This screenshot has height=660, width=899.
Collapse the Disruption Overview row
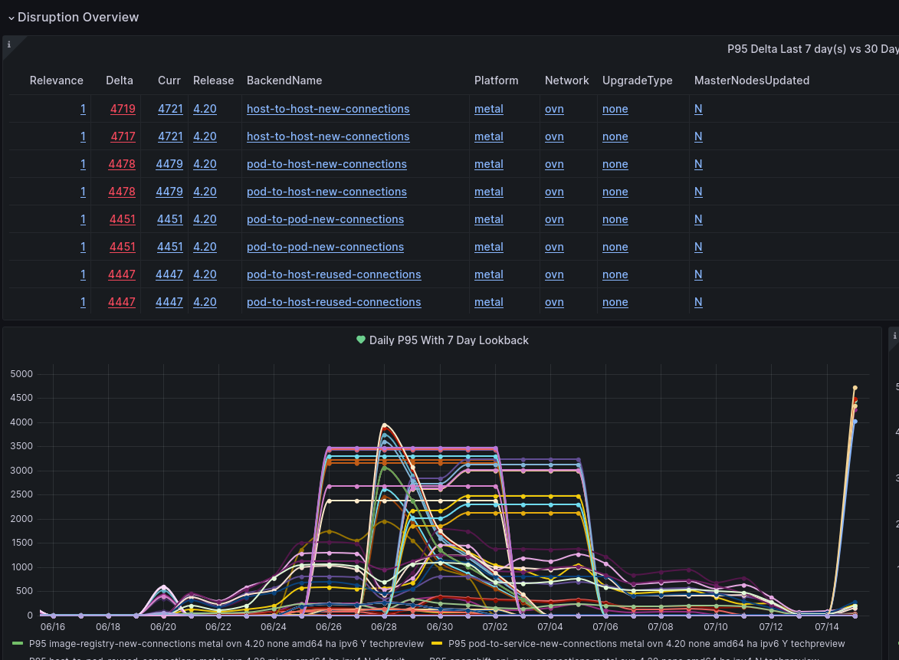click(x=11, y=18)
